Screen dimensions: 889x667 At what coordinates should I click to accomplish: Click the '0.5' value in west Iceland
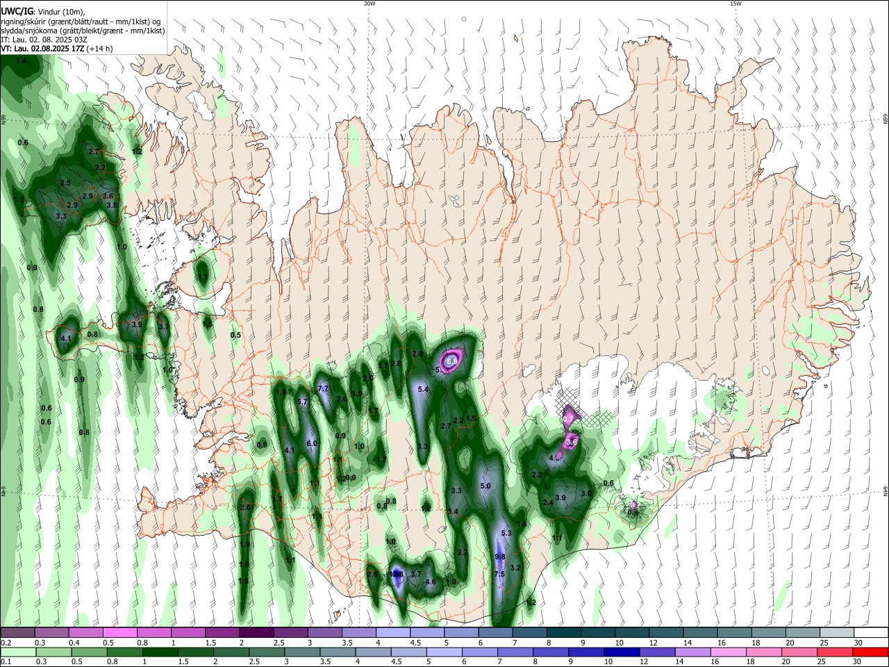click(235, 335)
